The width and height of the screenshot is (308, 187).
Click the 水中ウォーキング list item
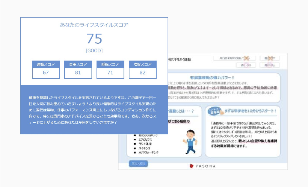(x=148, y=152)
